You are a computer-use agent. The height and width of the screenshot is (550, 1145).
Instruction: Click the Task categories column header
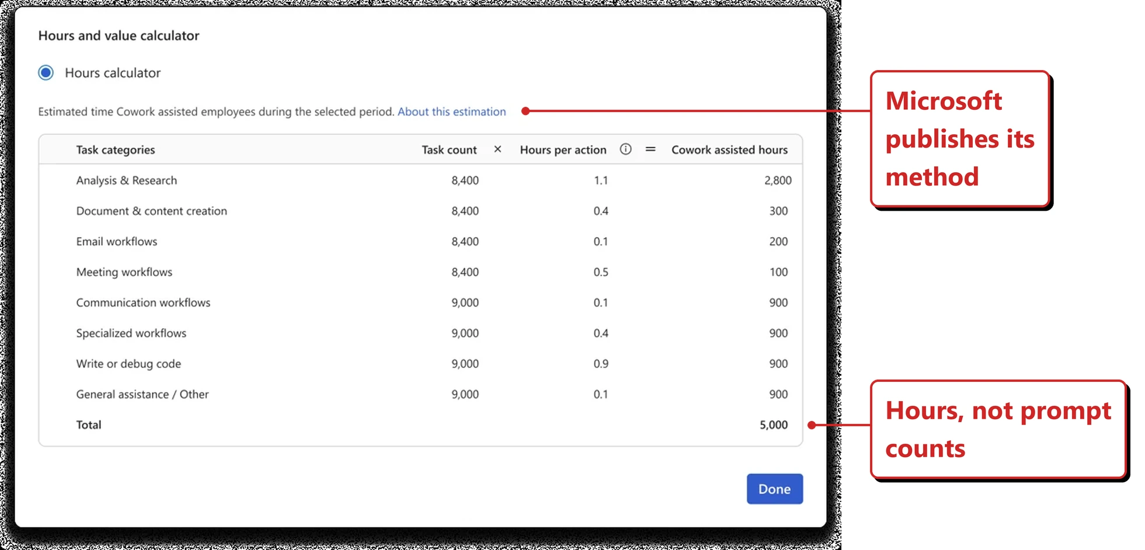(116, 150)
